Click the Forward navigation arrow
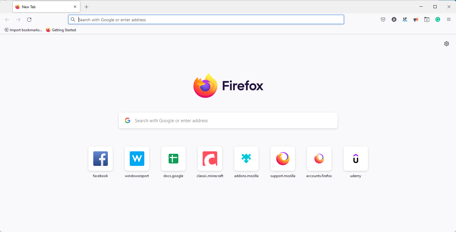This screenshot has height=232, width=456. coord(18,20)
